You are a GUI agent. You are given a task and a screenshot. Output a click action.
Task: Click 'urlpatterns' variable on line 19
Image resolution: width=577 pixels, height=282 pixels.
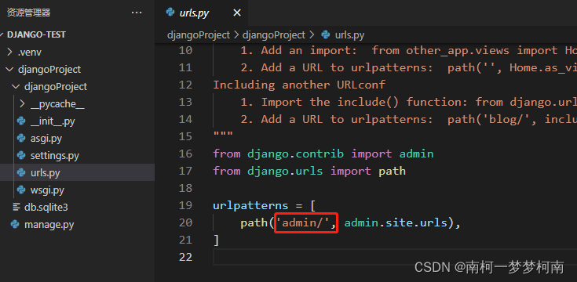250,205
